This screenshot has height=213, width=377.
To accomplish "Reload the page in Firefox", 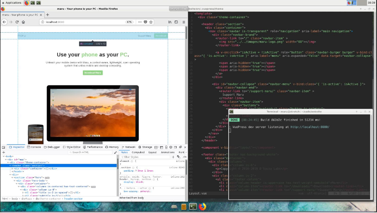I will [x=17, y=22].
